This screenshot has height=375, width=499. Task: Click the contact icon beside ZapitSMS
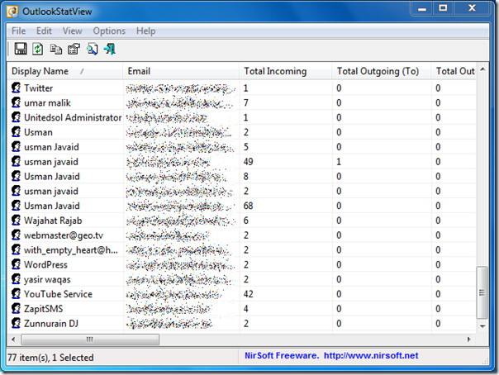point(16,309)
